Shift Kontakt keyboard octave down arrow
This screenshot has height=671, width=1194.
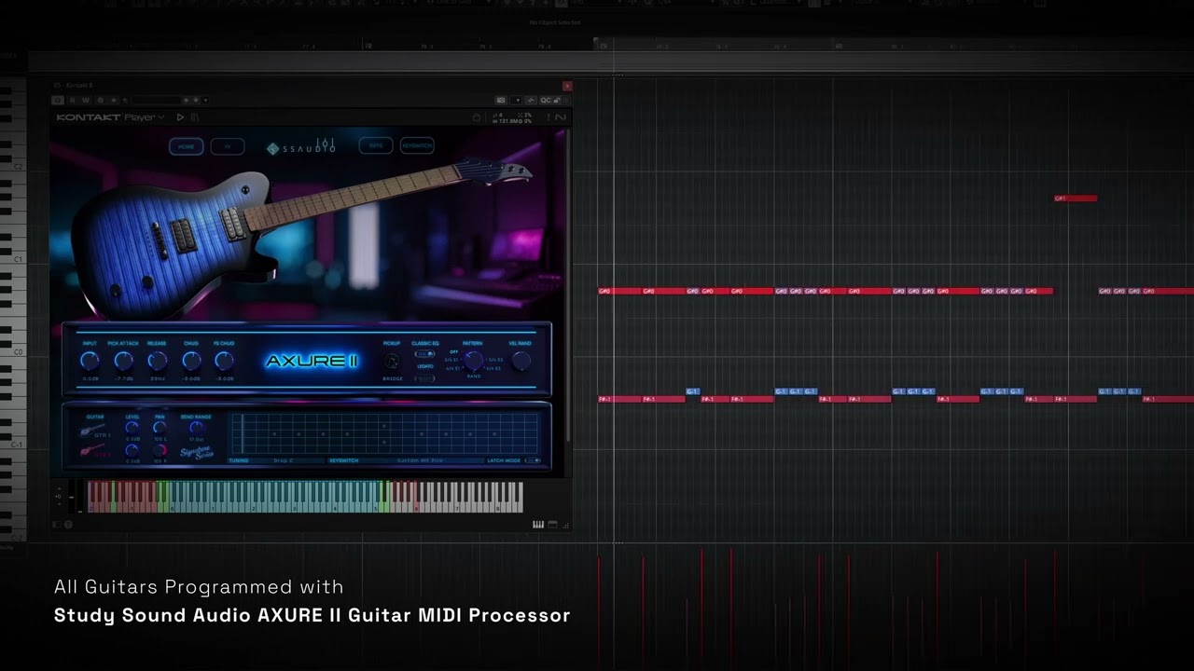(x=59, y=504)
